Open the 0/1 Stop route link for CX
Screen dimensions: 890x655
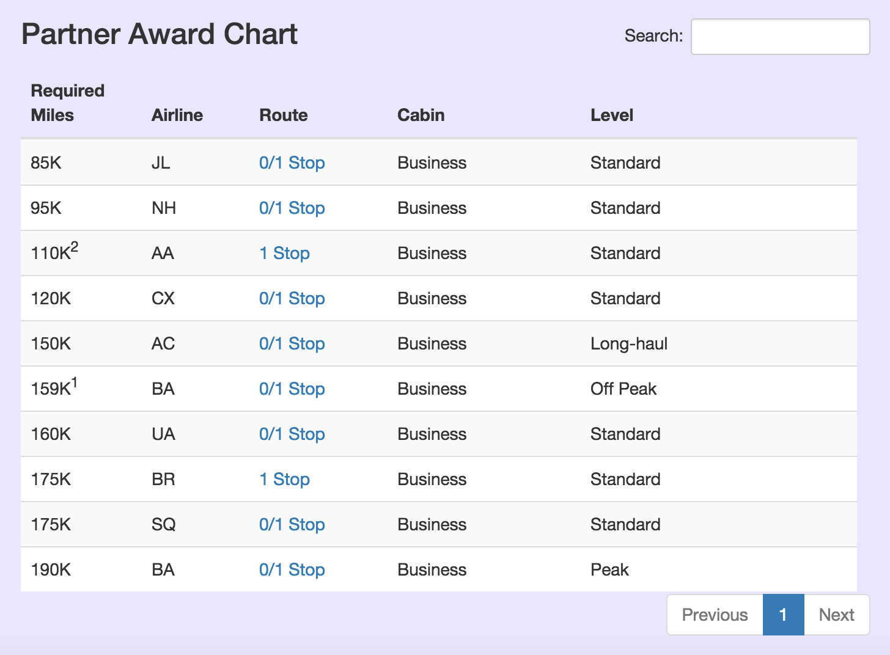292,298
